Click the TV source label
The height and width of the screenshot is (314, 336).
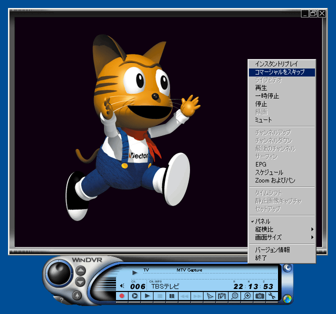[146, 270]
